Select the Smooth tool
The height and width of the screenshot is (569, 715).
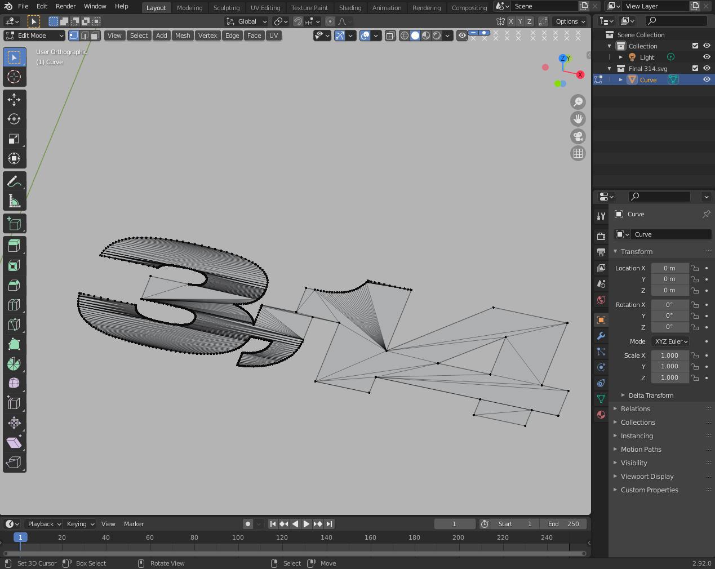point(14,383)
